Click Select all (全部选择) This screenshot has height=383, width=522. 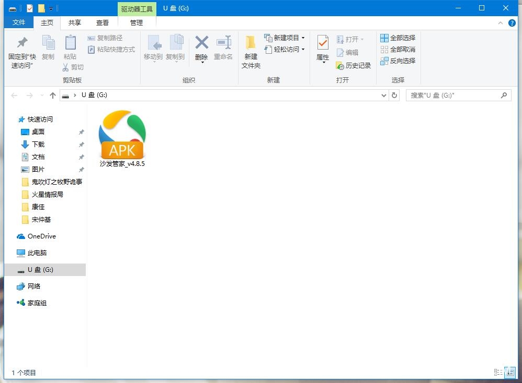[x=398, y=38]
